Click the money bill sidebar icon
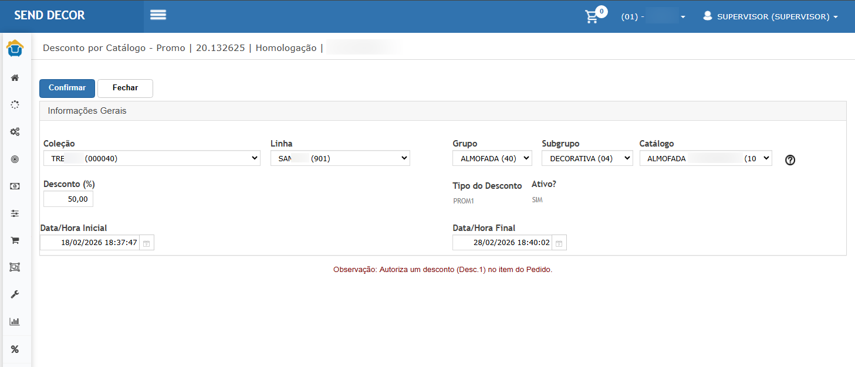855x367 pixels. 15,186
